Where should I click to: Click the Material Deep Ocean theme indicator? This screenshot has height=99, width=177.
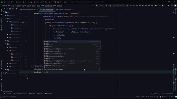point(169,97)
